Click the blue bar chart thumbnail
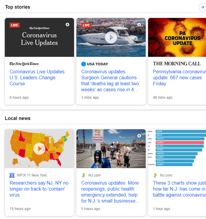Viewport: 206px width, 219px height. pos(177,149)
